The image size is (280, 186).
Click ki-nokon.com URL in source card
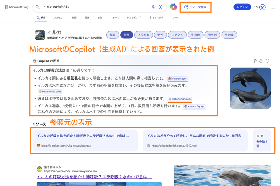66,146
